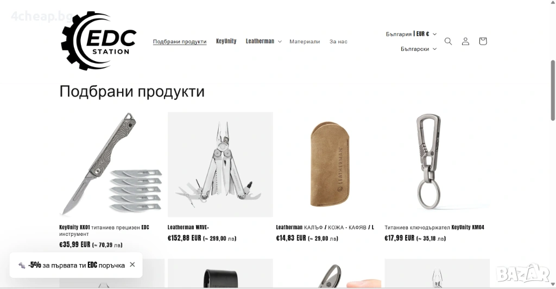Open the search magnifier icon
This screenshot has width=556, height=289.
pyautogui.click(x=448, y=41)
